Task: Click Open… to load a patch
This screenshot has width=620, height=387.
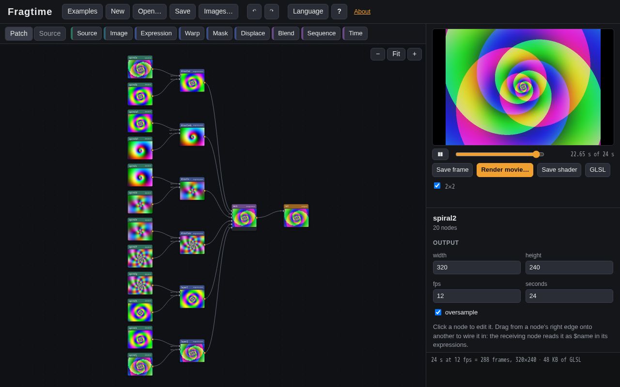Action: click(x=150, y=12)
